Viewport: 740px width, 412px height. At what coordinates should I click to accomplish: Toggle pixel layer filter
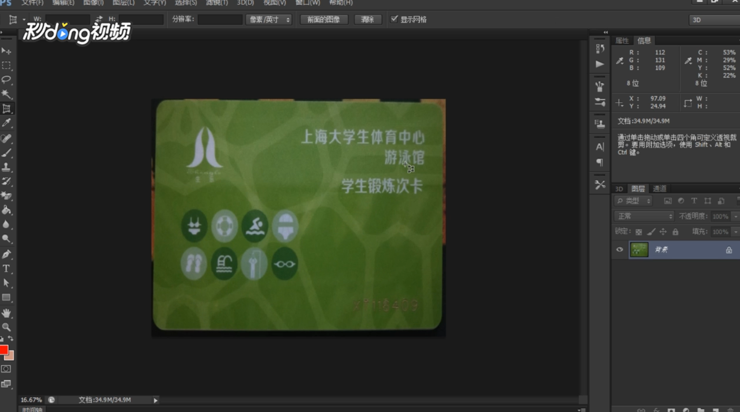pos(668,201)
